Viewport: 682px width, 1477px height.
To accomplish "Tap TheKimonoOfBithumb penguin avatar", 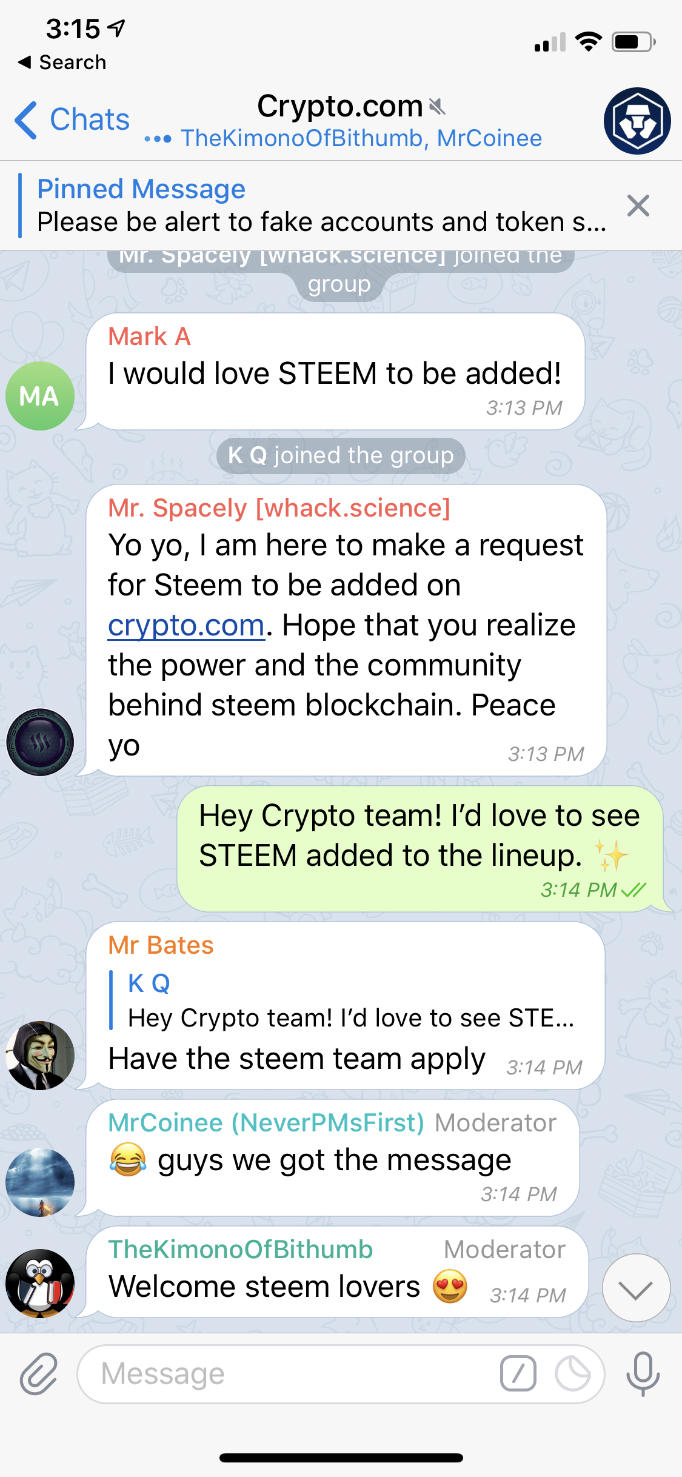I will point(40,1283).
